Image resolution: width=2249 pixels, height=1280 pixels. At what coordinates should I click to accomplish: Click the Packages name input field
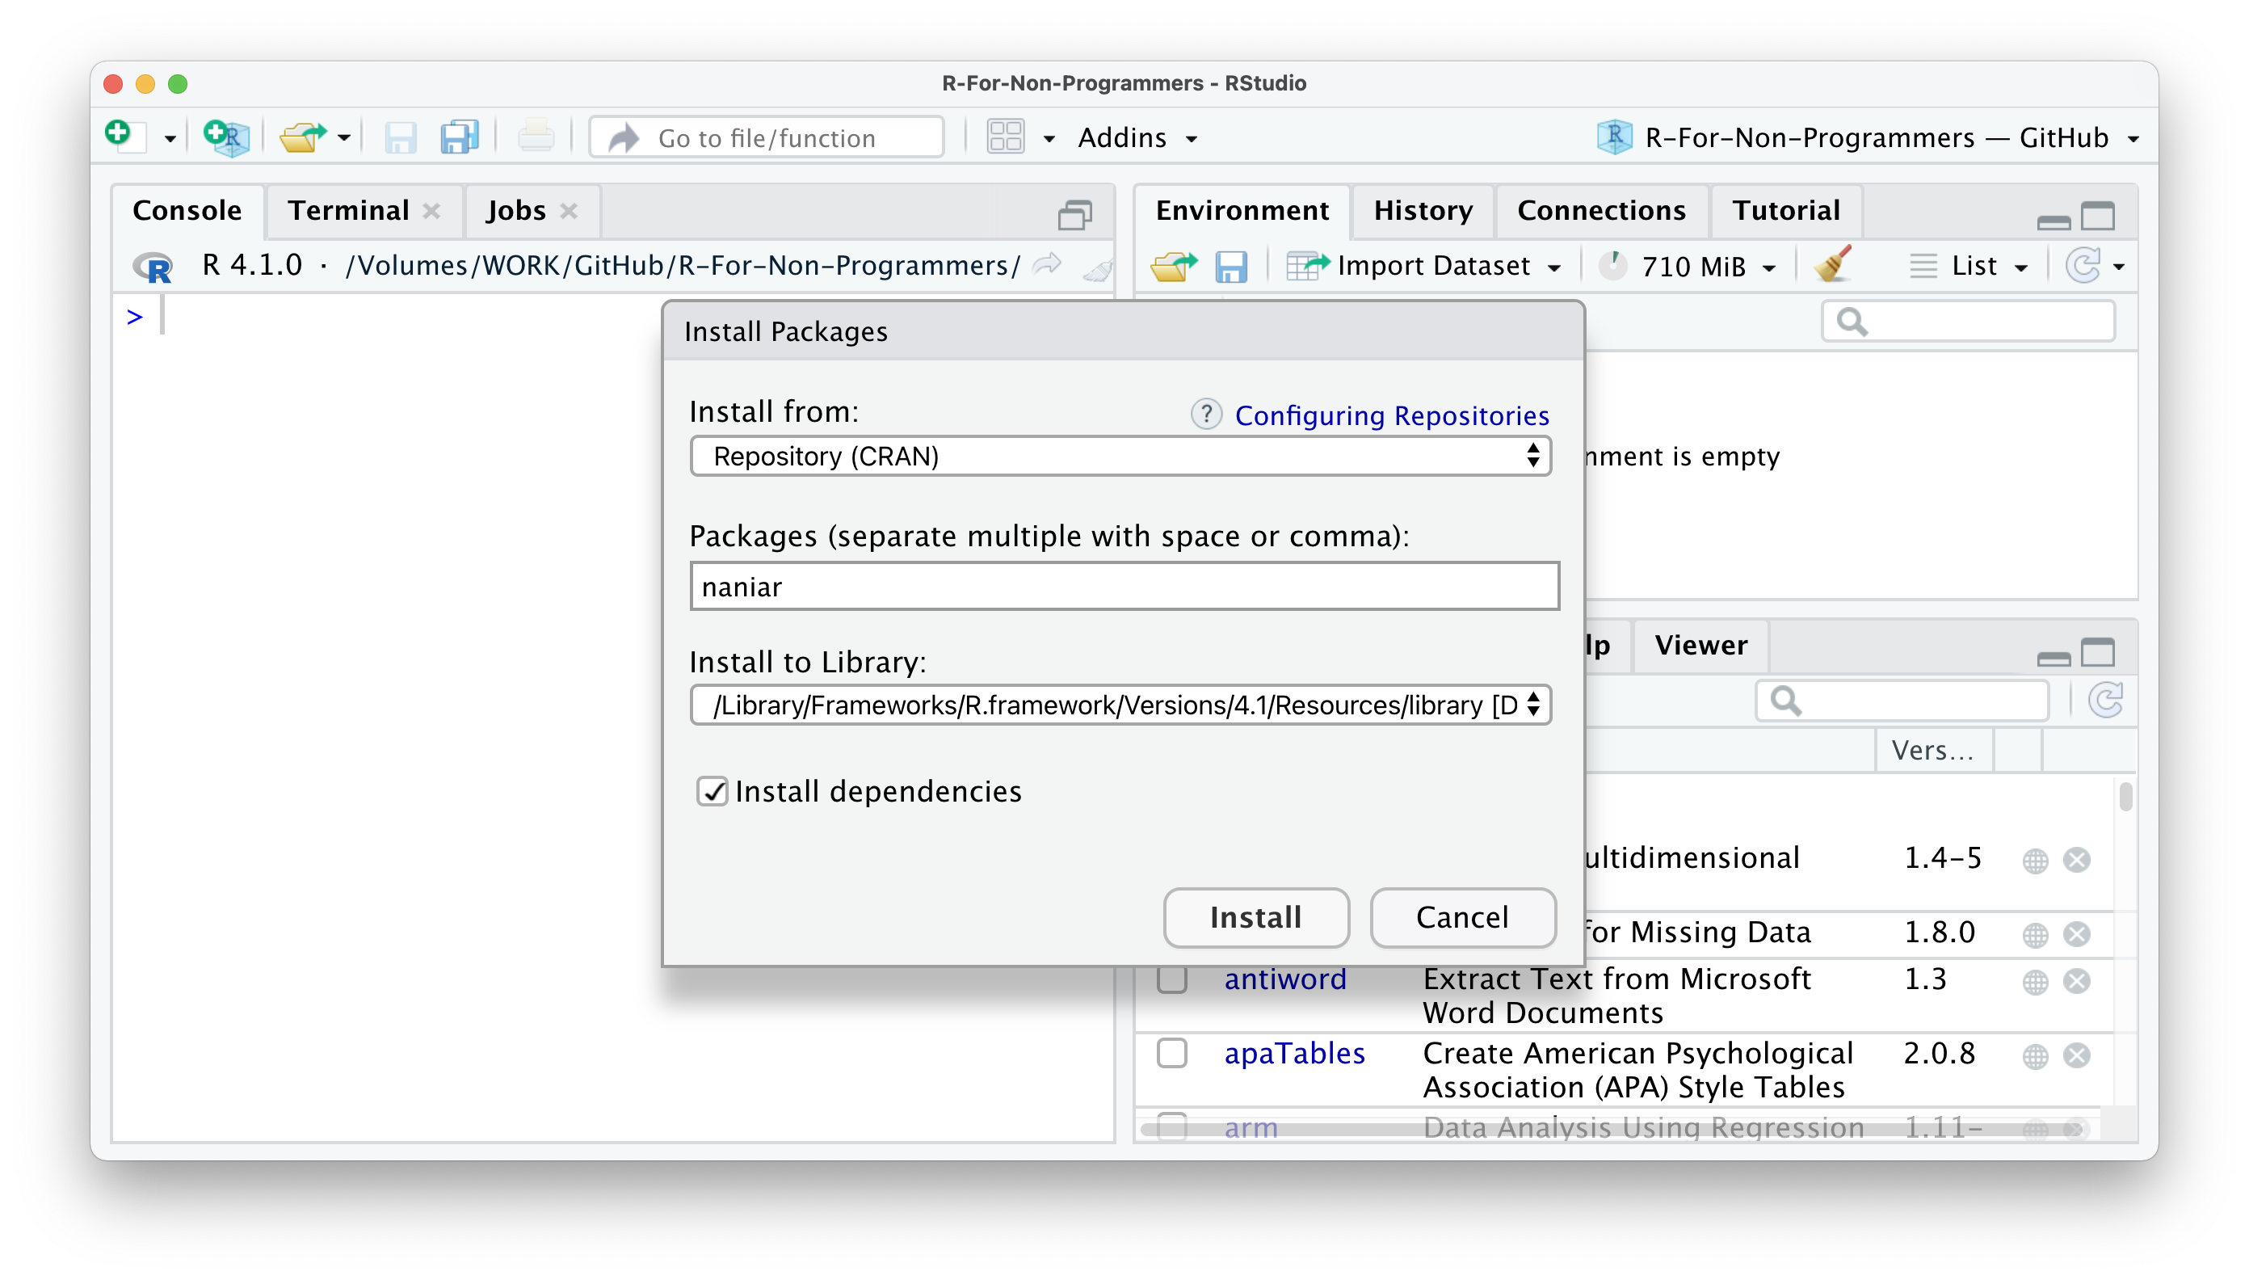click(1124, 587)
